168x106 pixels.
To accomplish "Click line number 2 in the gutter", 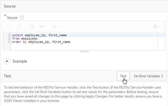I will pos(9,39).
